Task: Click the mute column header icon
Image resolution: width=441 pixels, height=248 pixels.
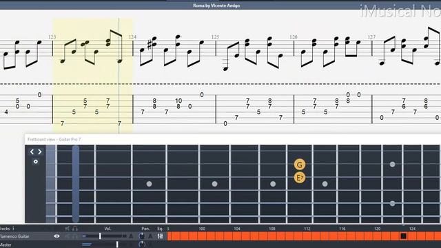Action: coord(68,228)
